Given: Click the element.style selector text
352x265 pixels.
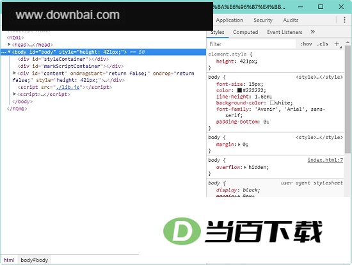Looking at the screenshot, I should (x=227, y=54).
